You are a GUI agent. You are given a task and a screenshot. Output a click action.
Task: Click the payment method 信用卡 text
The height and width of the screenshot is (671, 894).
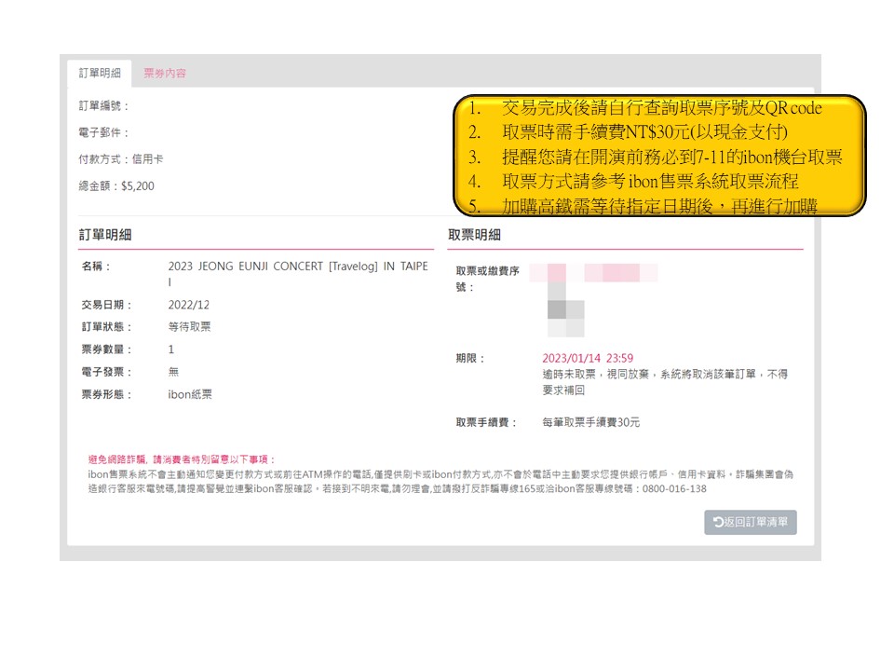(147, 159)
